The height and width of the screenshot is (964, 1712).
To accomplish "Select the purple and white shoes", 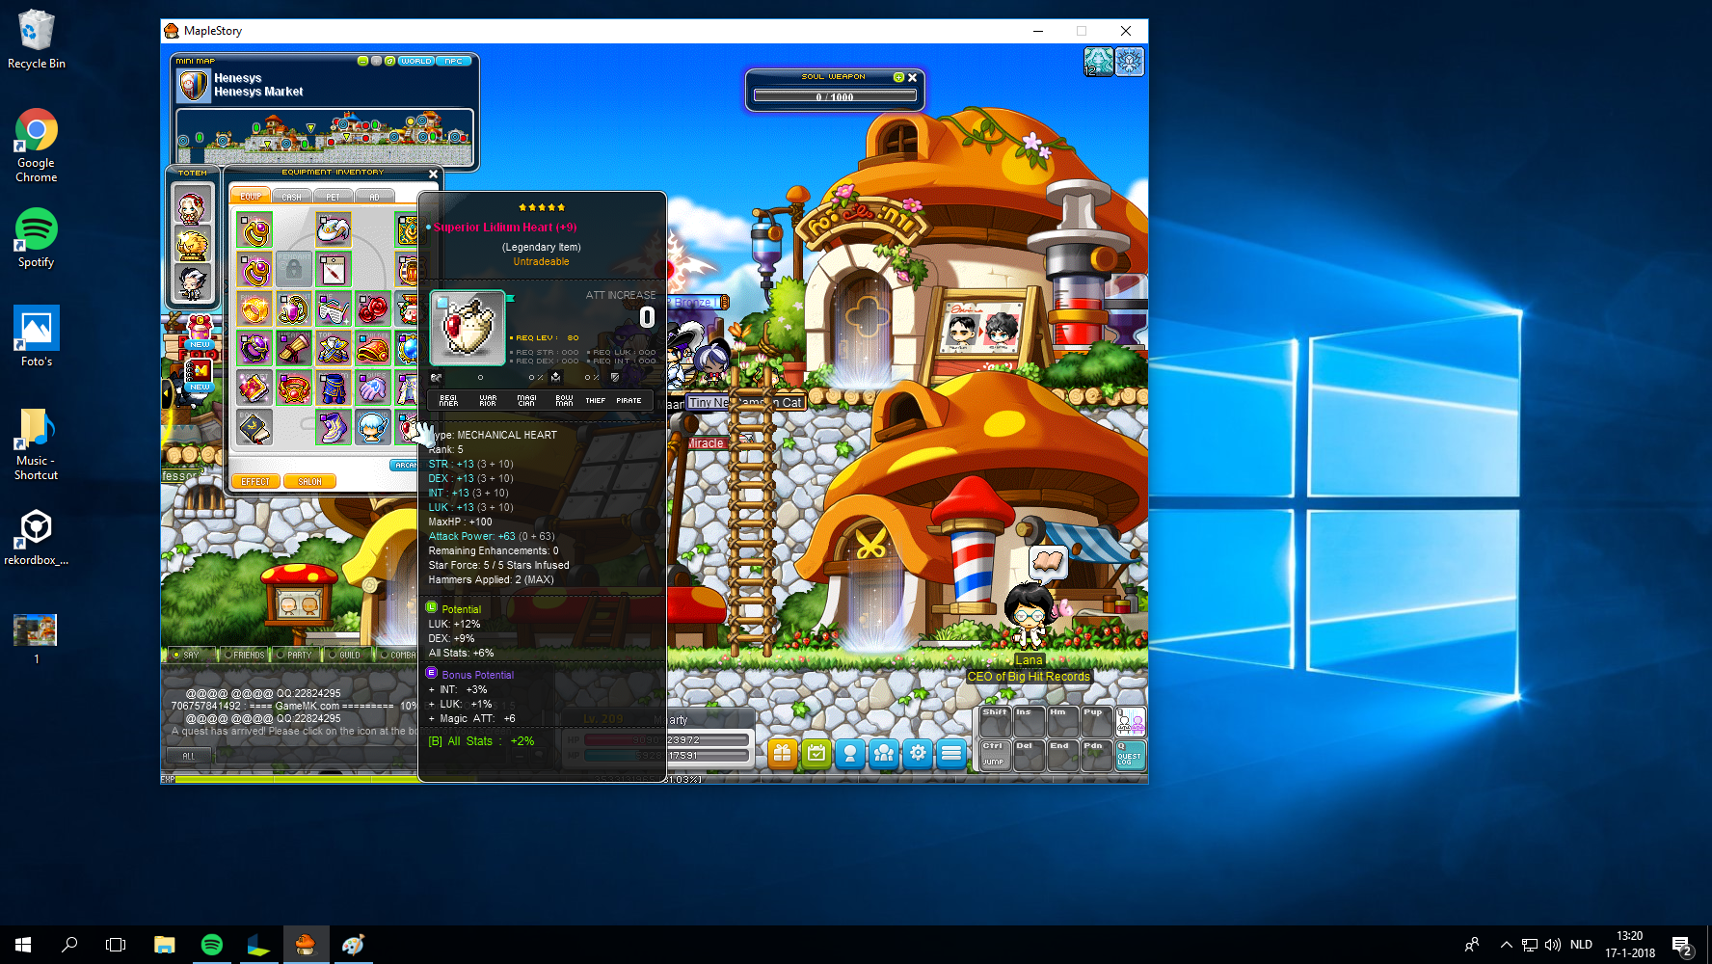I will click(334, 427).
